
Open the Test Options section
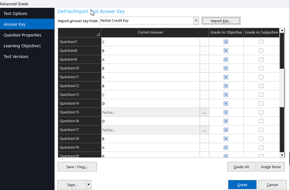point(15,13)
